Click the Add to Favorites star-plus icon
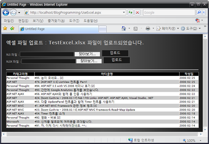The width and height of the screenshot is (209, 144). coord(12,28)
